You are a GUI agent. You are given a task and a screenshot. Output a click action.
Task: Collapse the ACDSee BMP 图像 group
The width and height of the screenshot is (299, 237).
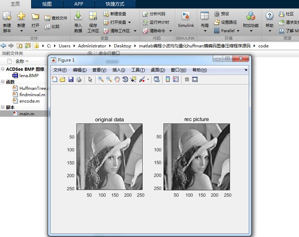point(2,69)
